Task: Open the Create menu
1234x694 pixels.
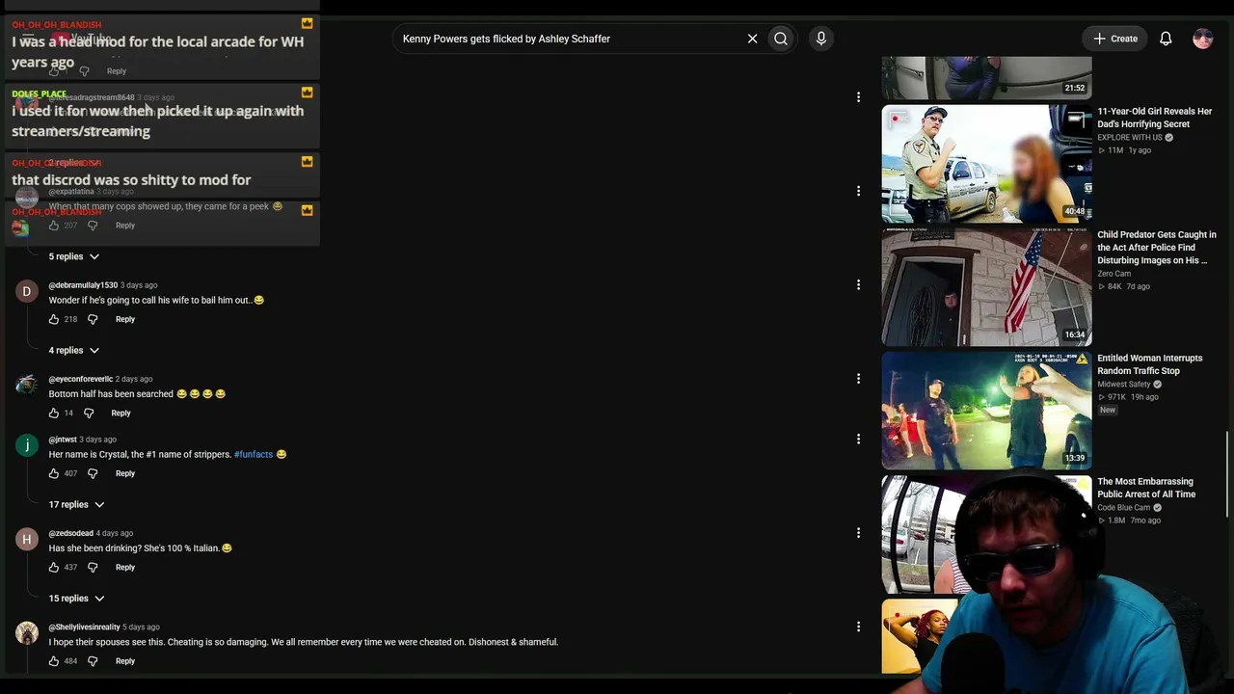Action: [x=1115, y=39]
